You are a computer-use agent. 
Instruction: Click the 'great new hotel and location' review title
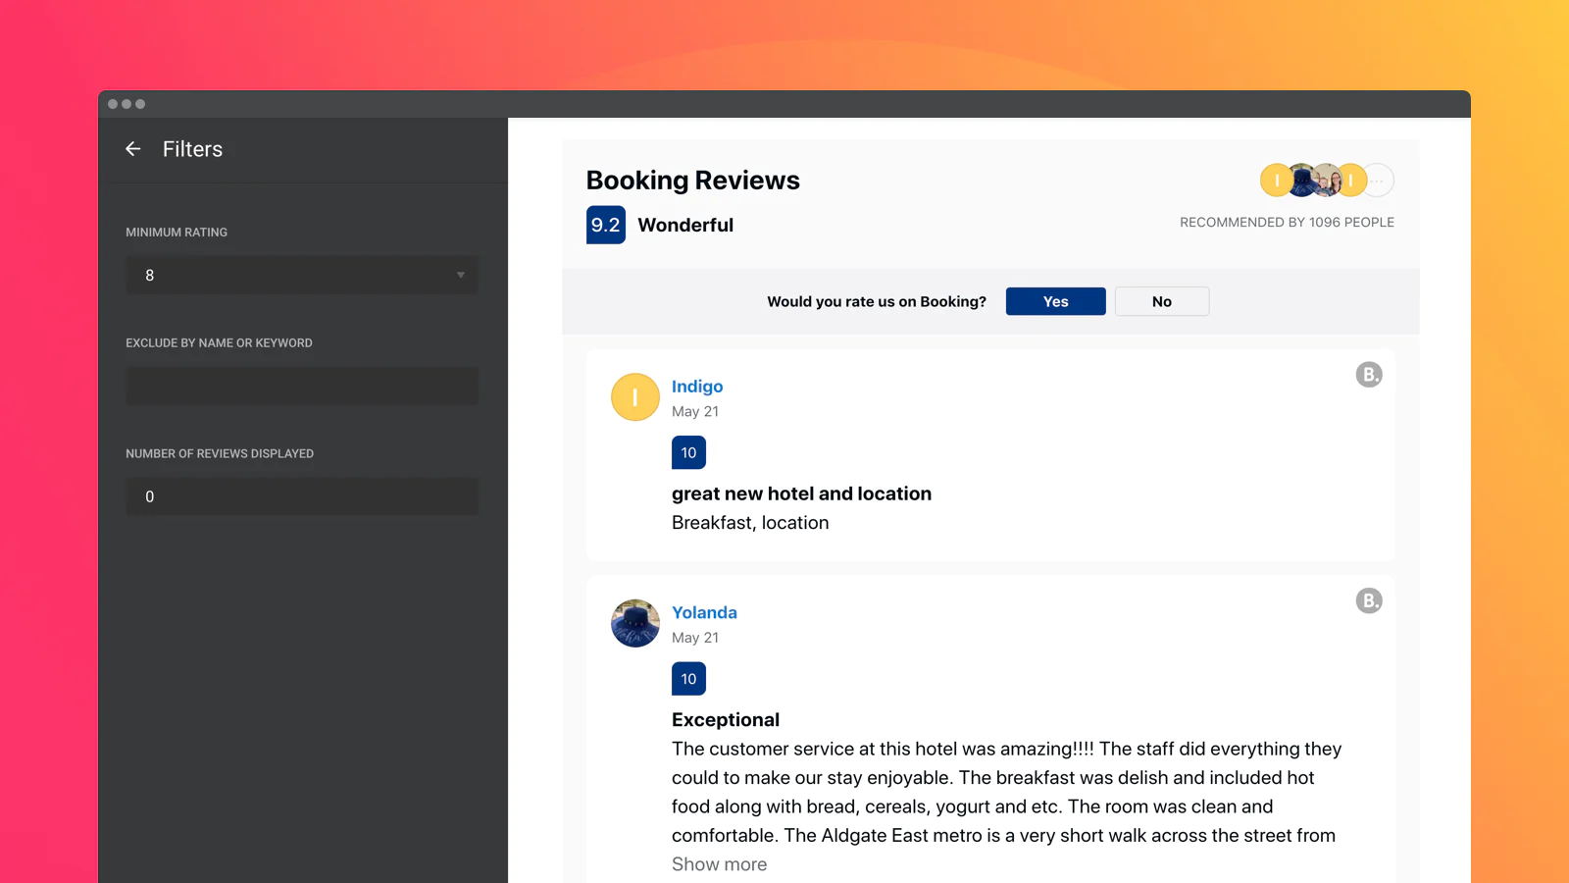(x=801, y=493)
